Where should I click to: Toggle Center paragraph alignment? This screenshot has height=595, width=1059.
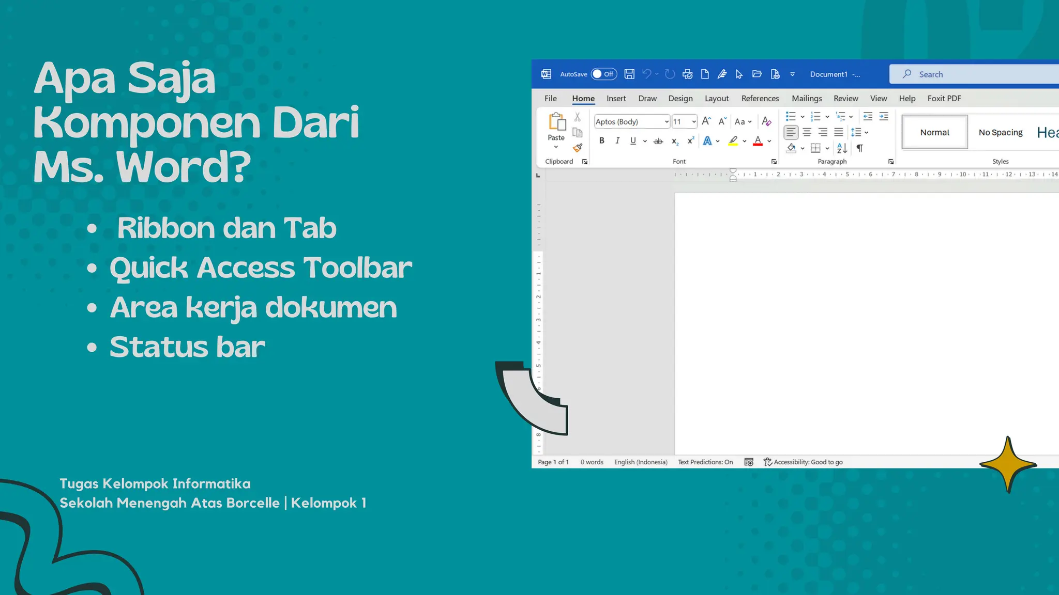807,132
